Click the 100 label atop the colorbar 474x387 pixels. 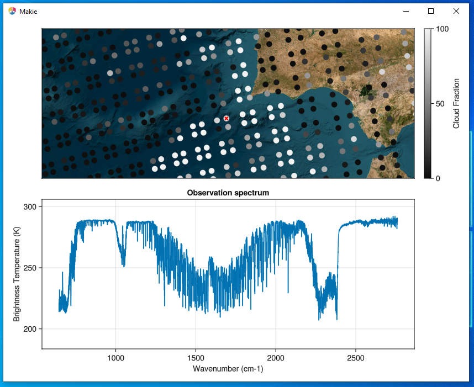[x=440, y=29]
